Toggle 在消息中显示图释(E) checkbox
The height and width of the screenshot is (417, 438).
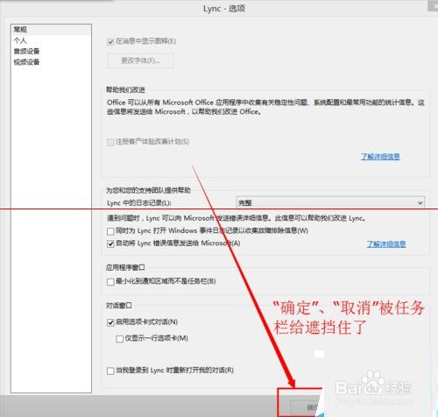110,42
